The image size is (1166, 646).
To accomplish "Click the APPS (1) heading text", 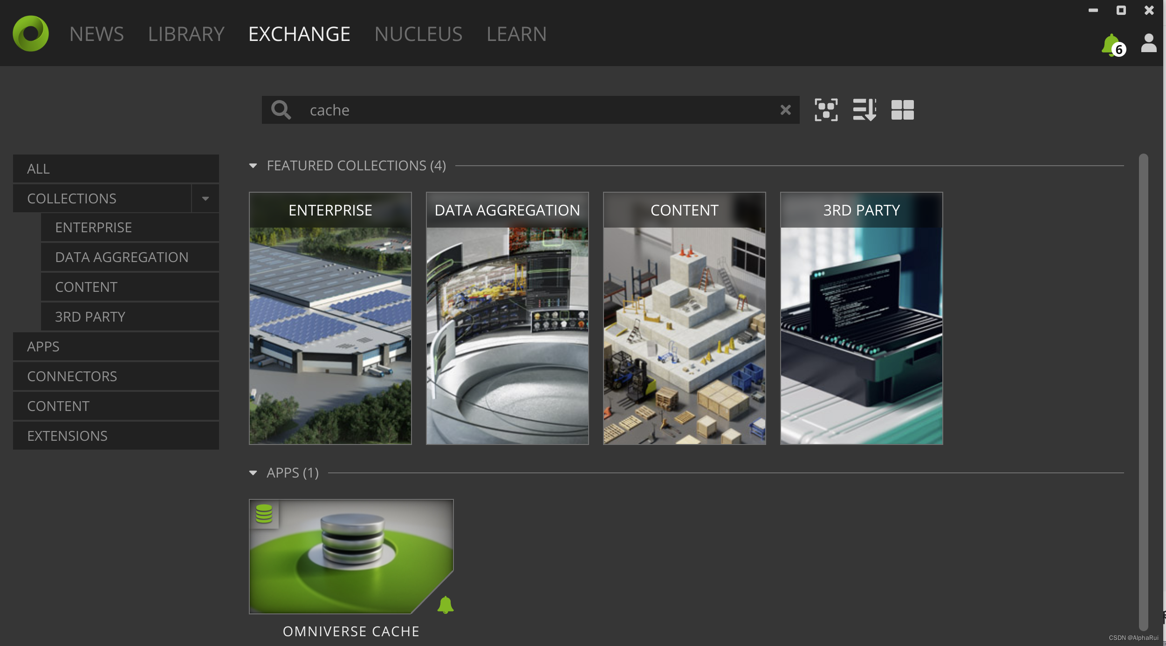I will [x=293, y=473].
